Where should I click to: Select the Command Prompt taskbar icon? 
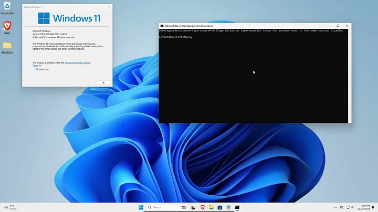point(237,207)
